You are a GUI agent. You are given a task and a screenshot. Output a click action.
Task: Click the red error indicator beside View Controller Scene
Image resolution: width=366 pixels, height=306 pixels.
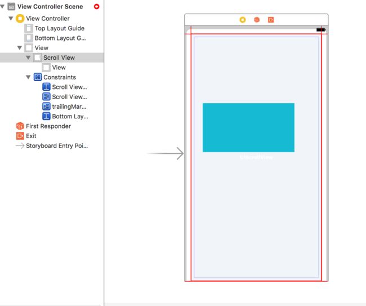coord(96,7)
